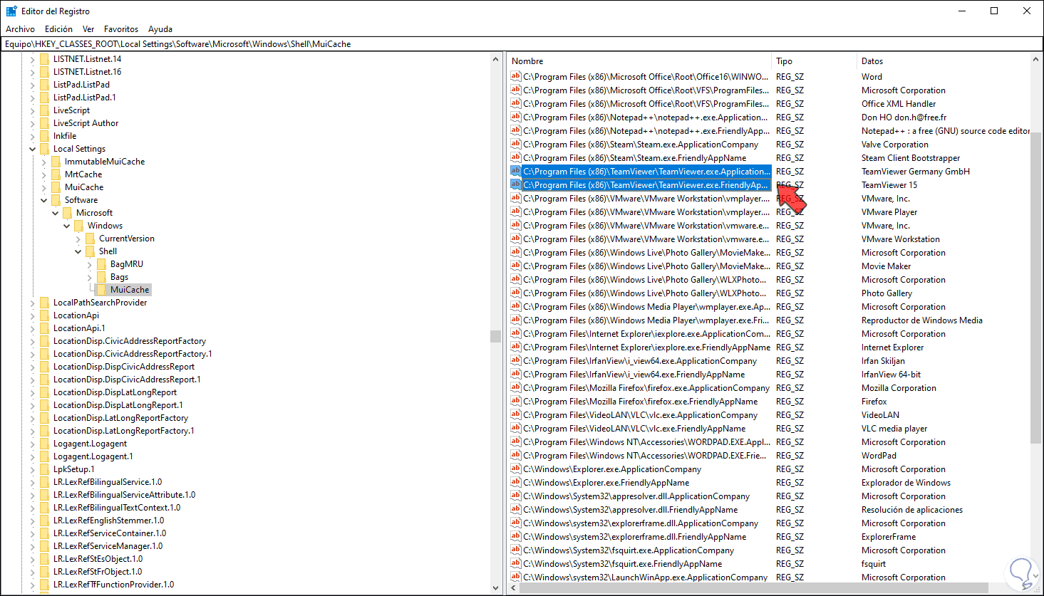This screenshot has height=596, width=1044.
Task: Click the 'Resolución de aplicaciones' data value
Action: [912, 510]
